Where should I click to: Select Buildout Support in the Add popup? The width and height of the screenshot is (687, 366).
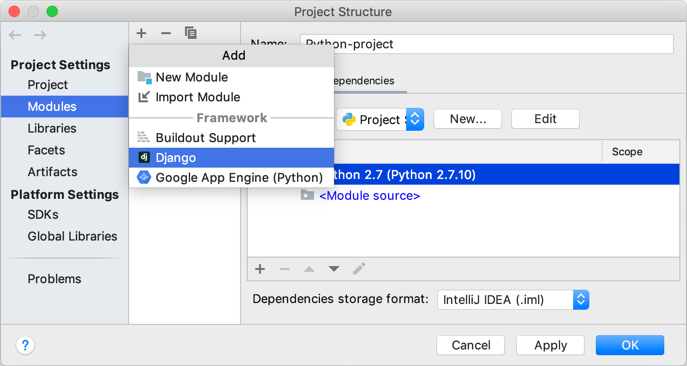[x=205, y=137]
